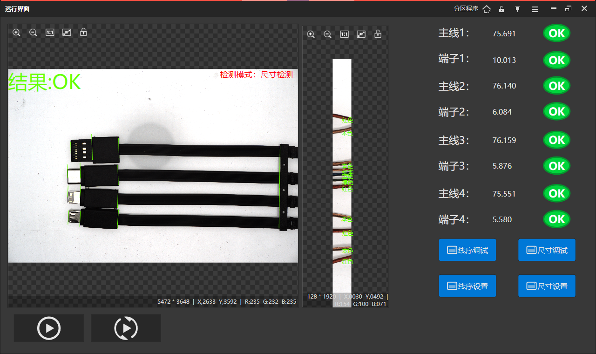Viewport: 596px width, 354px height.
Task: Open 线序调试 wire-order debugging
Action: pos(467,250)
